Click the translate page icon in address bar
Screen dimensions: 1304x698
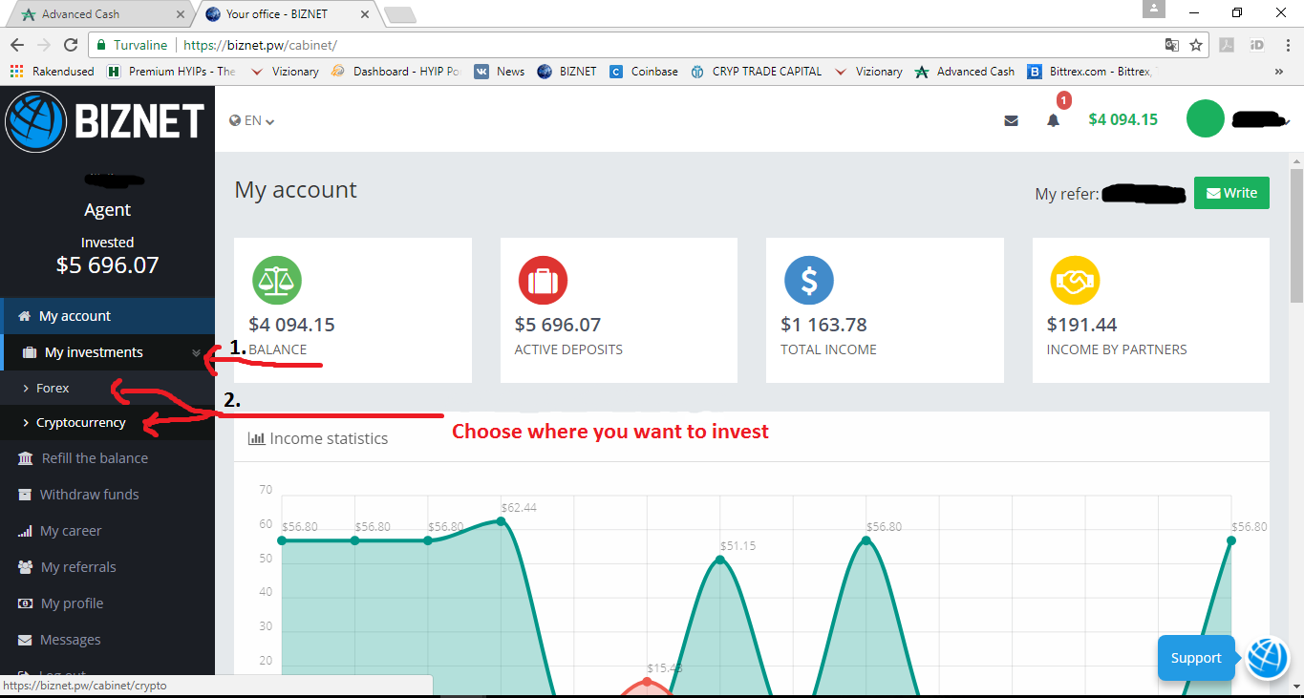[x=1172, y=45]
